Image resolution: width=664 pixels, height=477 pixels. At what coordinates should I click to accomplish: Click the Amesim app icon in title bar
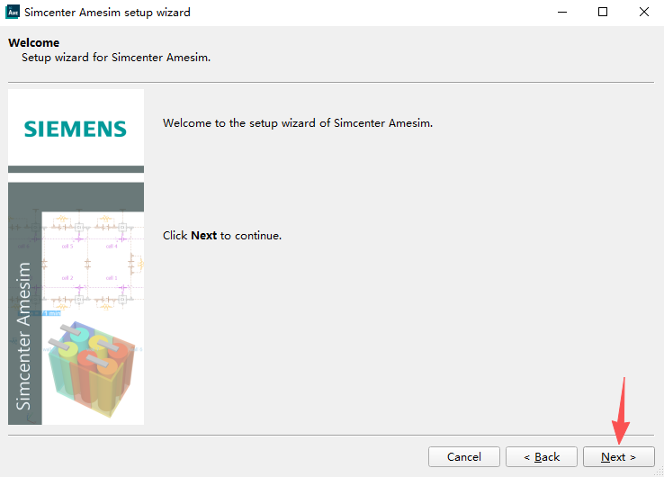13,13
